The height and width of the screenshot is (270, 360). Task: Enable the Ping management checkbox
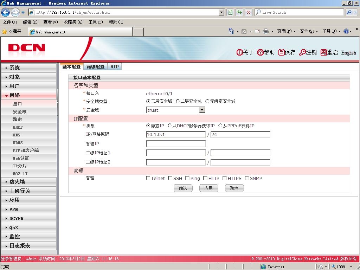point(187,178)
